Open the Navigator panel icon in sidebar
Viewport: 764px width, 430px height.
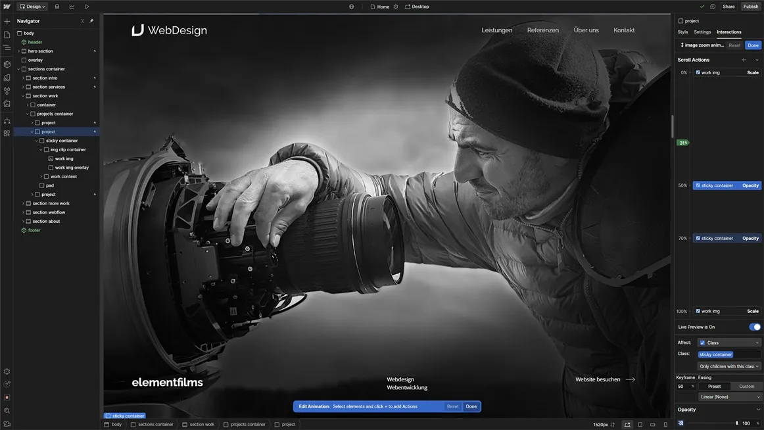point(7,48)
